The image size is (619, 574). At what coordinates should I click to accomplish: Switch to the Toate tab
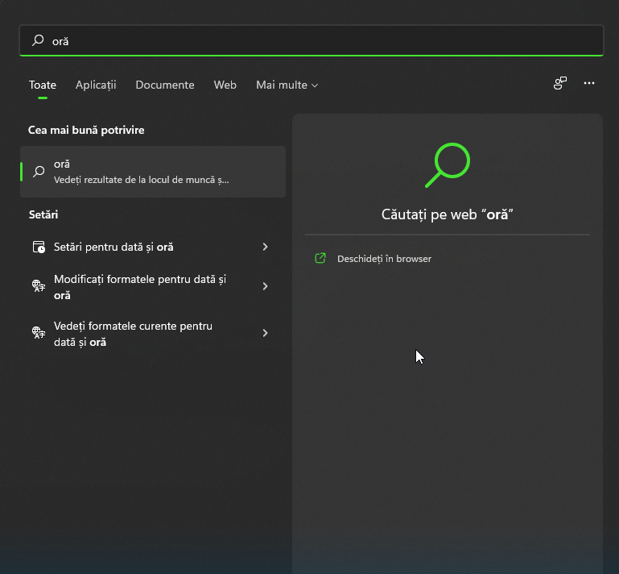43,85
